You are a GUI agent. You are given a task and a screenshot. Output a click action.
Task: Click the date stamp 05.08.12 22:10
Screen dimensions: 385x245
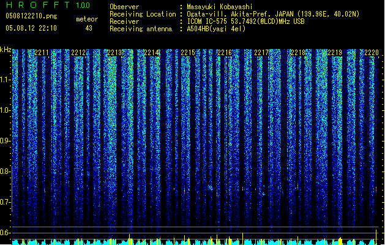click(x=31, y=28)
